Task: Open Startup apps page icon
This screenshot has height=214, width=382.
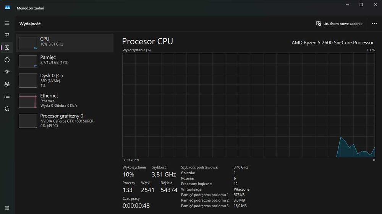Action: click(7, 72)
